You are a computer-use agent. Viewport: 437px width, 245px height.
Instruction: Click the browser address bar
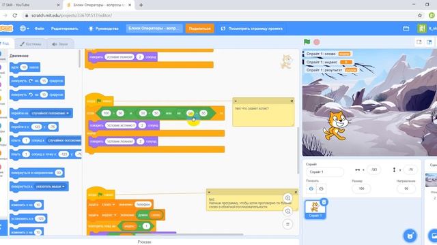[x=217, y=16]
